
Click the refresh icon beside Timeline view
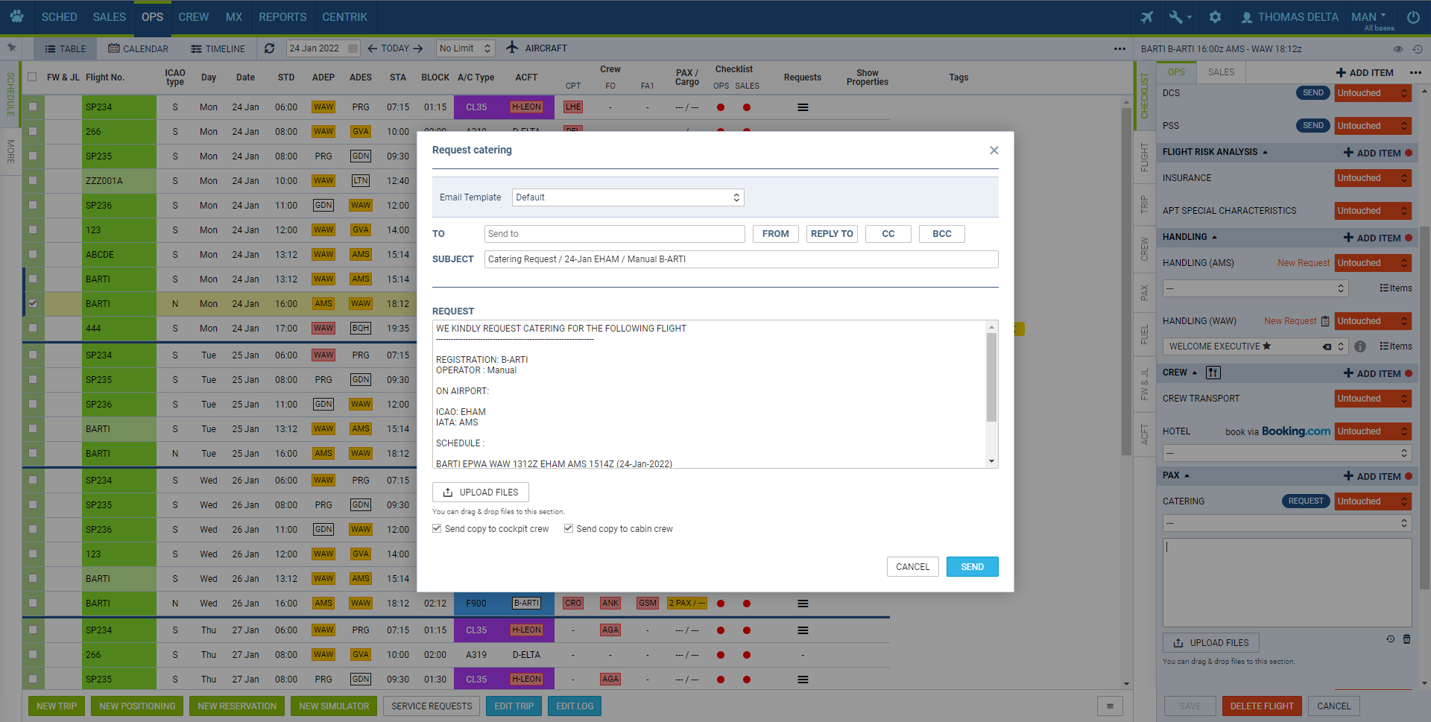(x=270, y=48)
